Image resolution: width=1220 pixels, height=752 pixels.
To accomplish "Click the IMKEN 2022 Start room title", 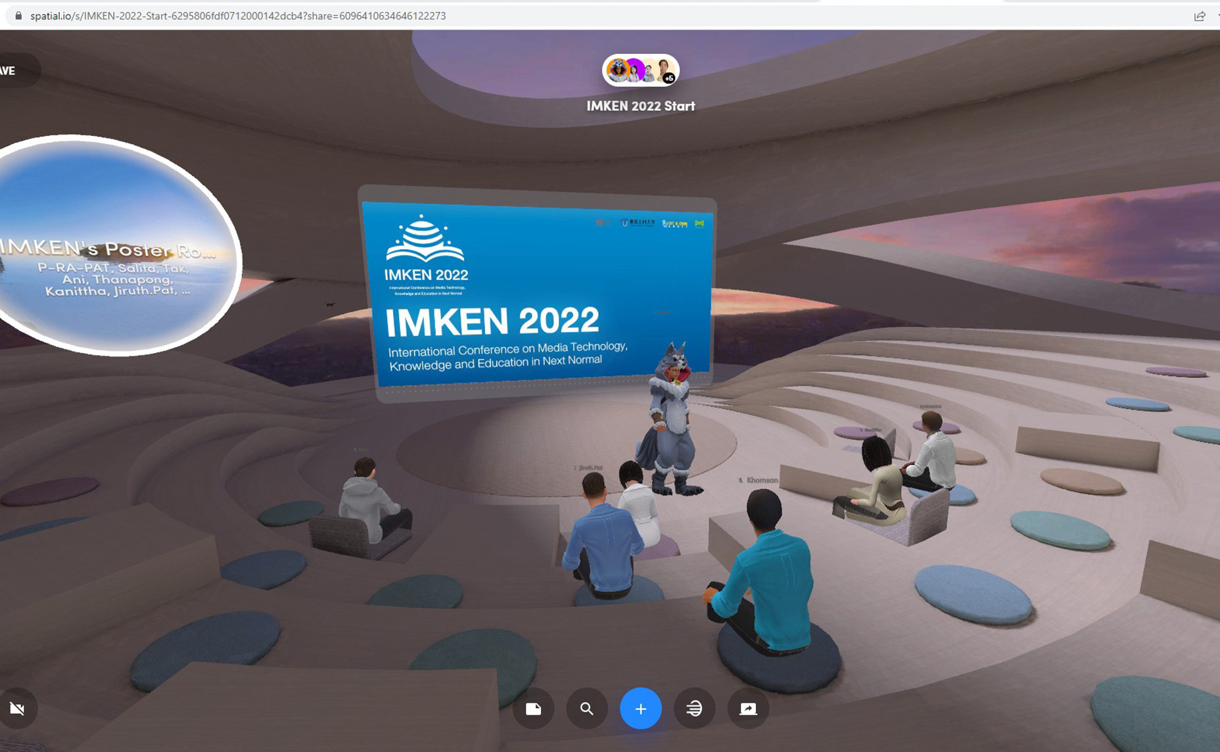I will 640,106.
